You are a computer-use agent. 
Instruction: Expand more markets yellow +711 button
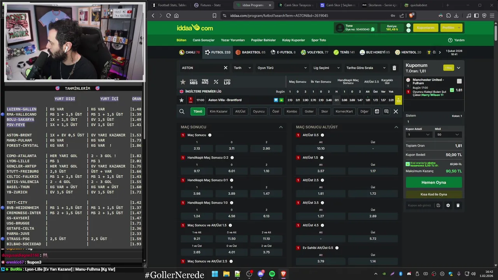(398, 100)
